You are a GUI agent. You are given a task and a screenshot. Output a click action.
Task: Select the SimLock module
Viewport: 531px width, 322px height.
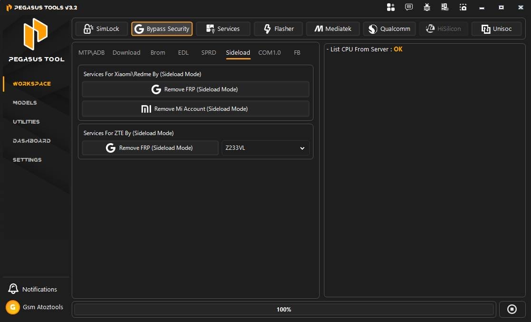click(x=101, y=29)
